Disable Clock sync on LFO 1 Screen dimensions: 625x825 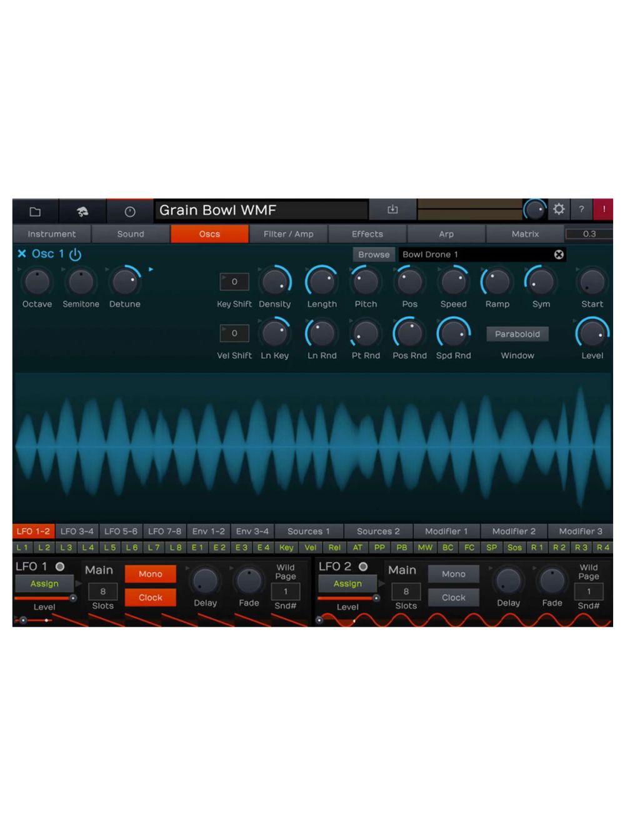point(150,597)
